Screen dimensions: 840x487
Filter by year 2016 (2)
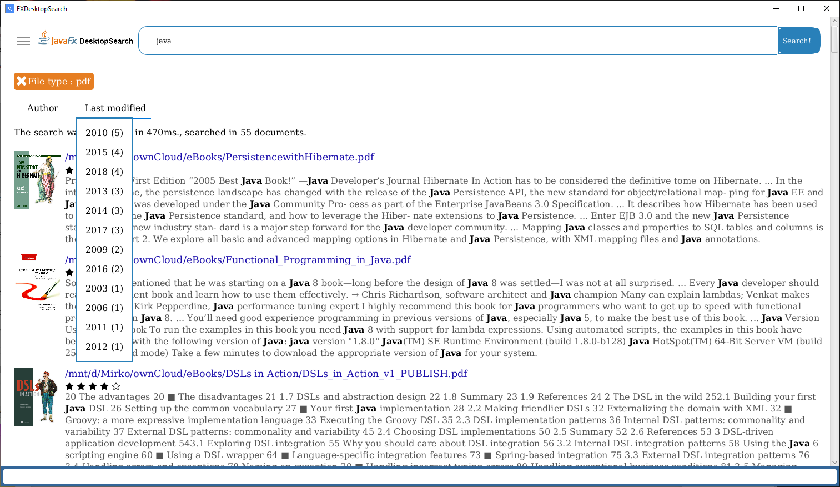(x=104, y=269)
